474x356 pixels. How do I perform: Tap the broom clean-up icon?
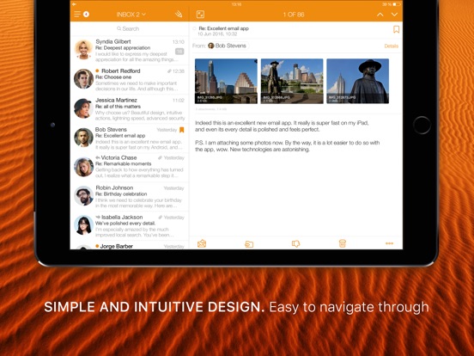tap(179, 14)
